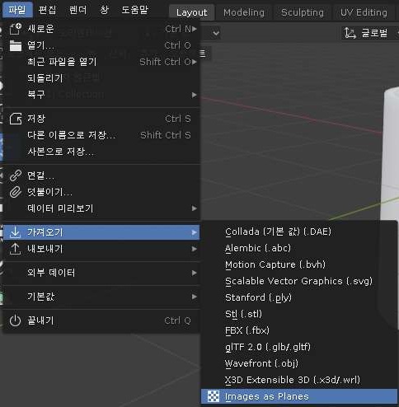Switch to the Layout workspace tab

click(x=191, y=12)
